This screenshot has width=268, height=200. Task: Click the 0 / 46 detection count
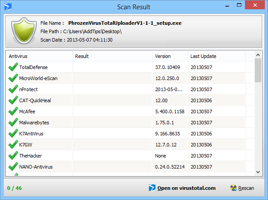click(15, 188)
